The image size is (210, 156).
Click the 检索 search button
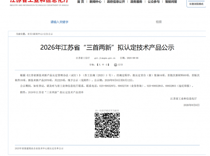point(159,22)
